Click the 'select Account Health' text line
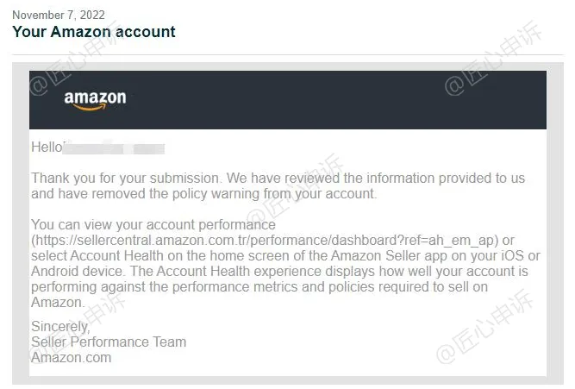 [285, 256]
